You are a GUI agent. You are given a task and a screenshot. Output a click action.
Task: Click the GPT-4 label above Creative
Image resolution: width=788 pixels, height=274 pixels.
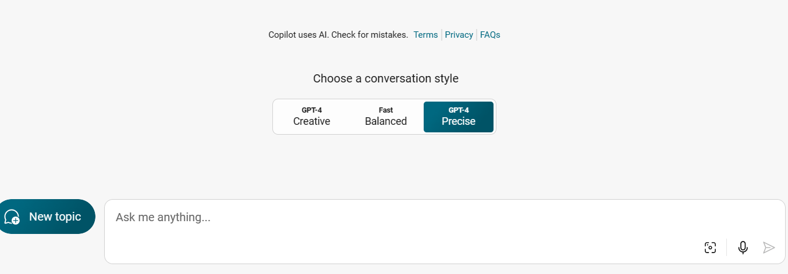311,110
